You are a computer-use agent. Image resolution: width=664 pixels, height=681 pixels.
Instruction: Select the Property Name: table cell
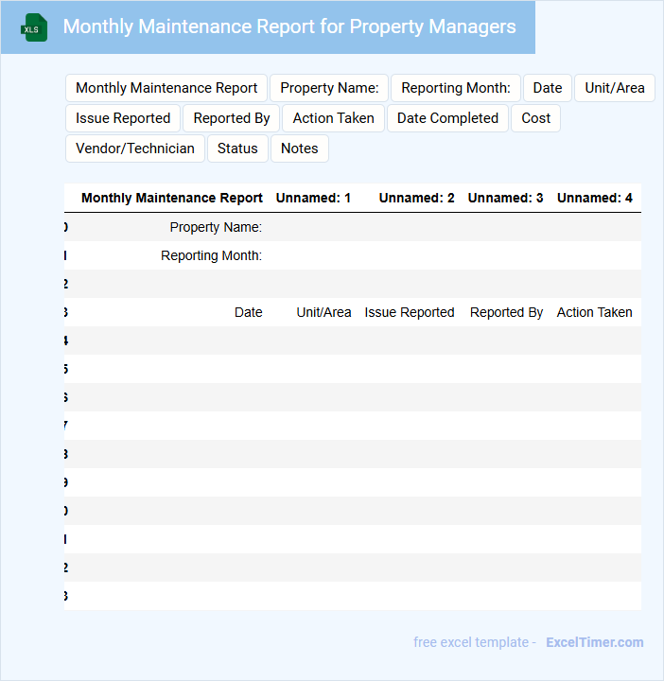(x=216, y=227)
